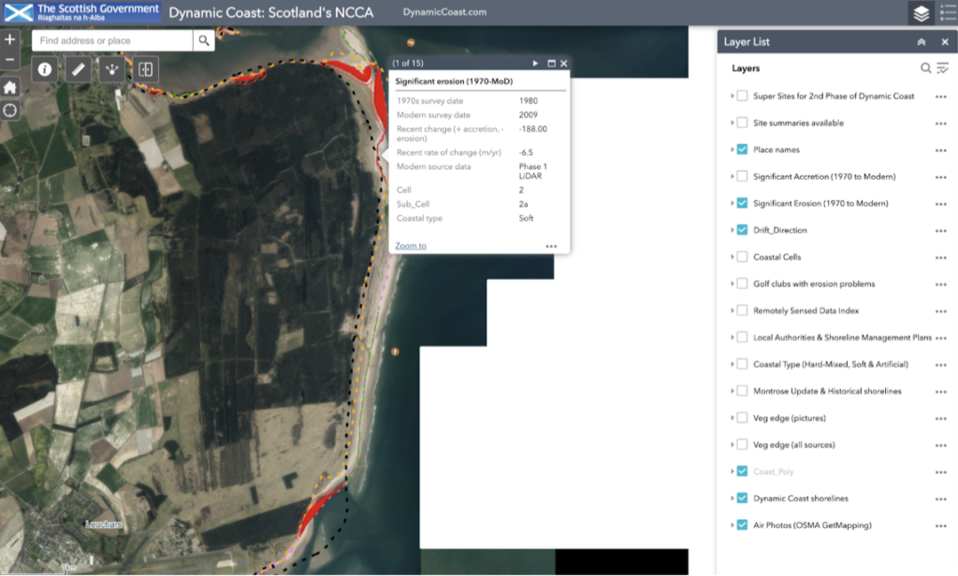This screenshot has height=576, width=958.
Task: Open options menu for Coastal Cells layer
Action: 940,257
